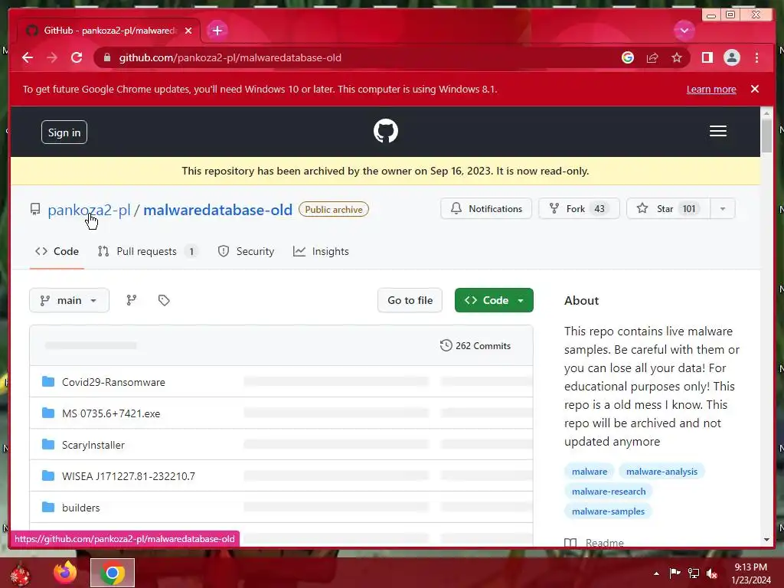784x588 pixels.
Task: Bookmark this page with the star icon
Action: coord(677,57)
